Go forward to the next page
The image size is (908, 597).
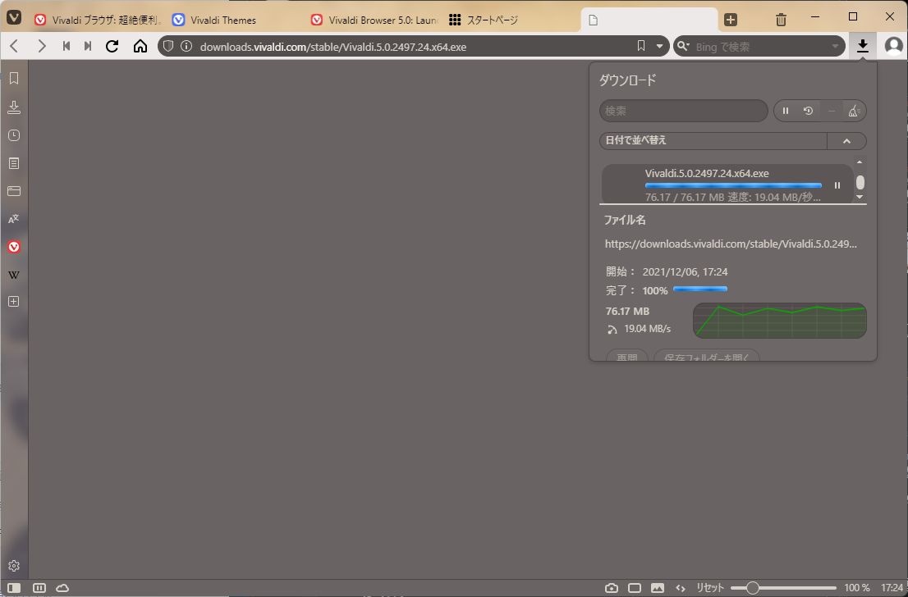tap(41, 46)
